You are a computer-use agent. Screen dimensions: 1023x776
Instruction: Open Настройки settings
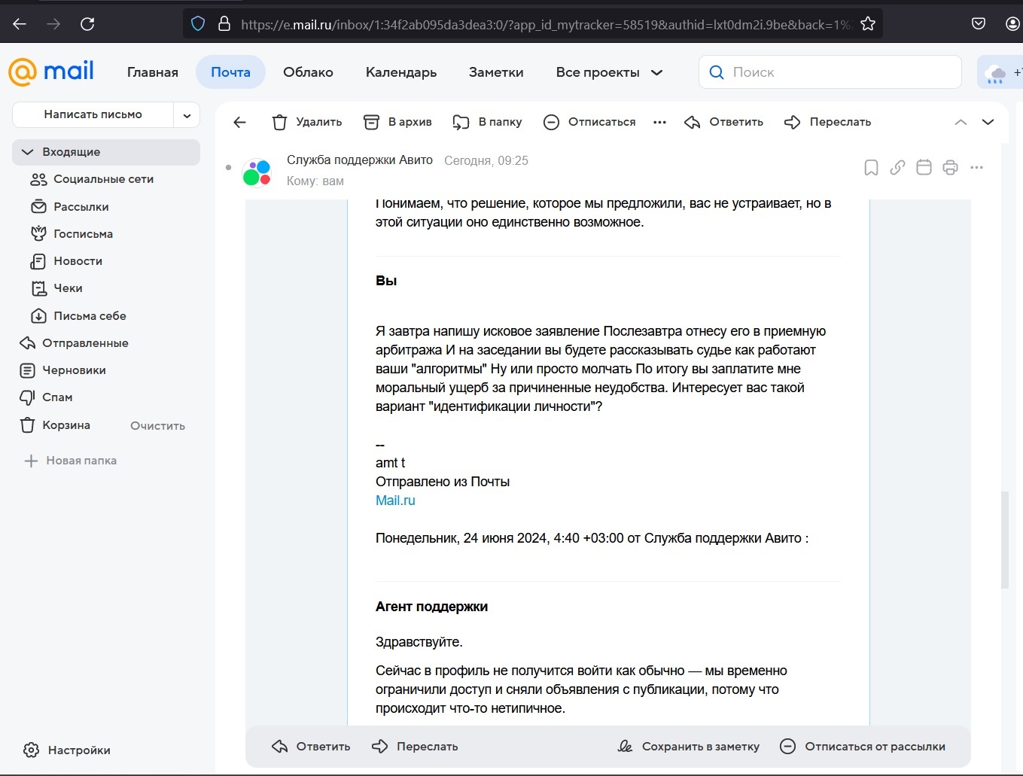pos(67,750)
